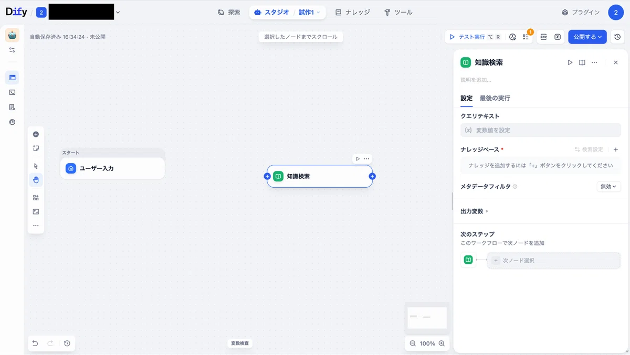Expand the 出力変数 section
630x355 pixels.
(475, 211)
